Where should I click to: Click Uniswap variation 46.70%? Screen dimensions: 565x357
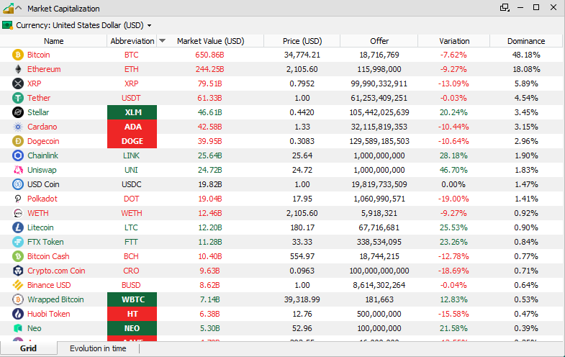[453, 170]
